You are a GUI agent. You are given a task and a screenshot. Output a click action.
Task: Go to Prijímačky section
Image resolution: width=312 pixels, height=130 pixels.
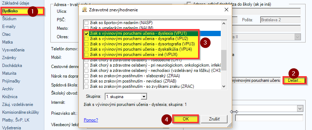pos(11,81)
